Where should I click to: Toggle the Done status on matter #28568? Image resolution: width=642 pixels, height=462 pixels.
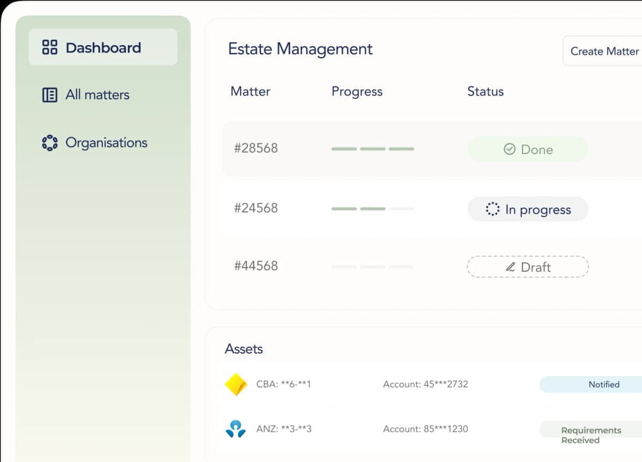(527, 149)
